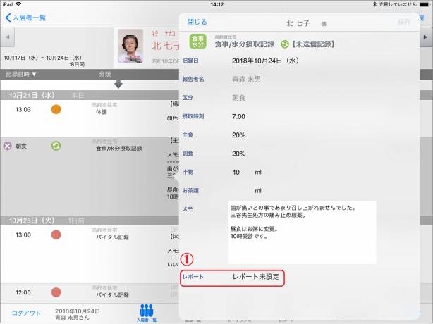Open the 入居者一覧 back navigation
This screenshot has width=433, height=324.
tap(25, 17)
